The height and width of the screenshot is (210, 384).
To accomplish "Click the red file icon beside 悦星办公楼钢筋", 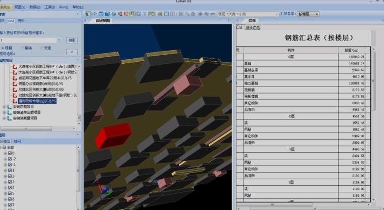I will (x=14, y=83).
